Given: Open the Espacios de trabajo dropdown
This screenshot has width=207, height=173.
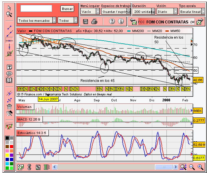Looking at the screenshot, I should (x=116, y=12).
